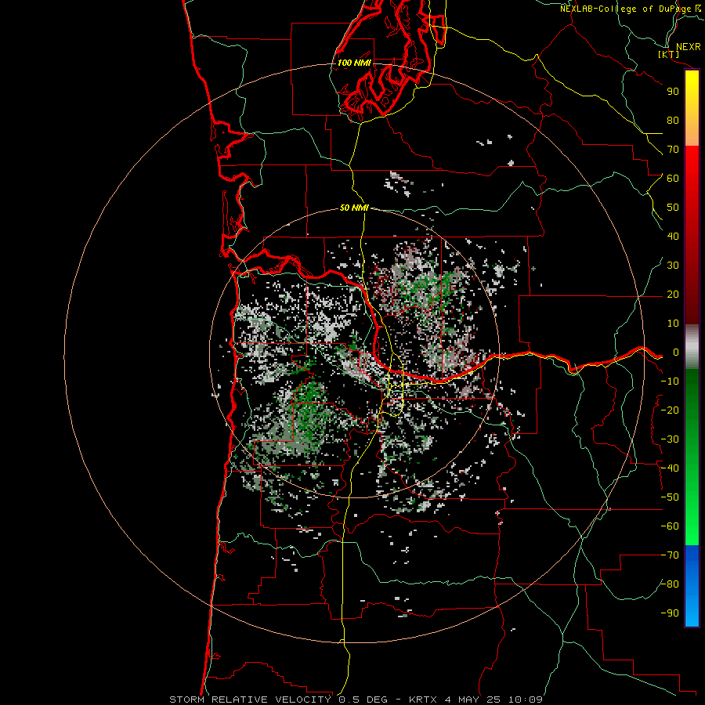Select the 10 value on velocity scale
Viewport: 705px width, 705px height.
pos(673,324)
